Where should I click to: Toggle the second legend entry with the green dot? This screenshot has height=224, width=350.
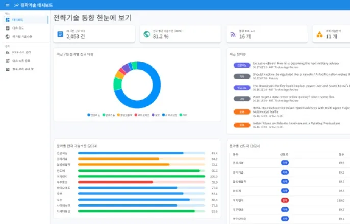pos(109,115)
